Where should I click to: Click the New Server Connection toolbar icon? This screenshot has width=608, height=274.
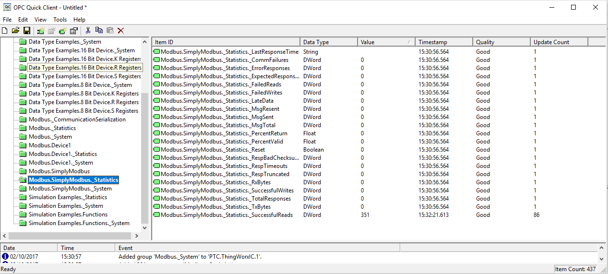[41, 31]
